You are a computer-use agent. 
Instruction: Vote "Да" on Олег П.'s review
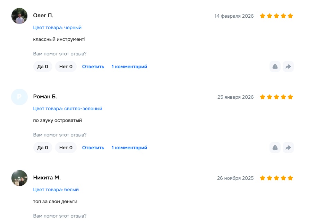click(x=43, y=67)
